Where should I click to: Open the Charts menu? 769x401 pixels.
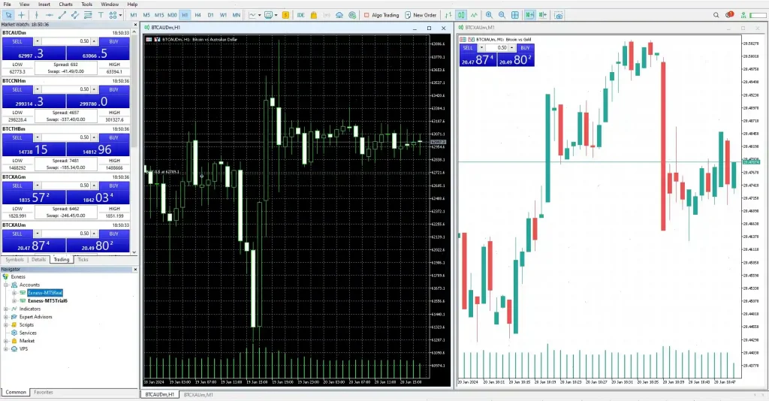tap(65, 4)
